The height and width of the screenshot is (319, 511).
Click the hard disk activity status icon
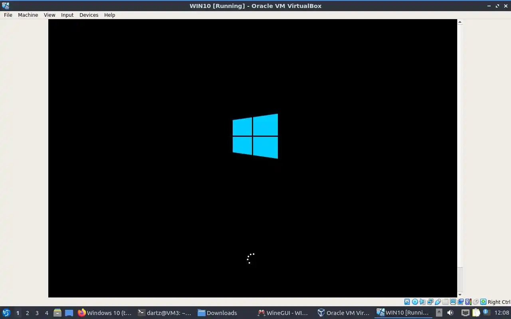click(x=407, y=302)
